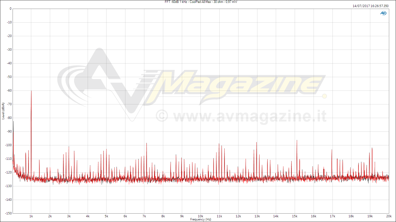Click the '12k' frequency tick label
This screenshot has width=396, height=222.
(238, 216)
